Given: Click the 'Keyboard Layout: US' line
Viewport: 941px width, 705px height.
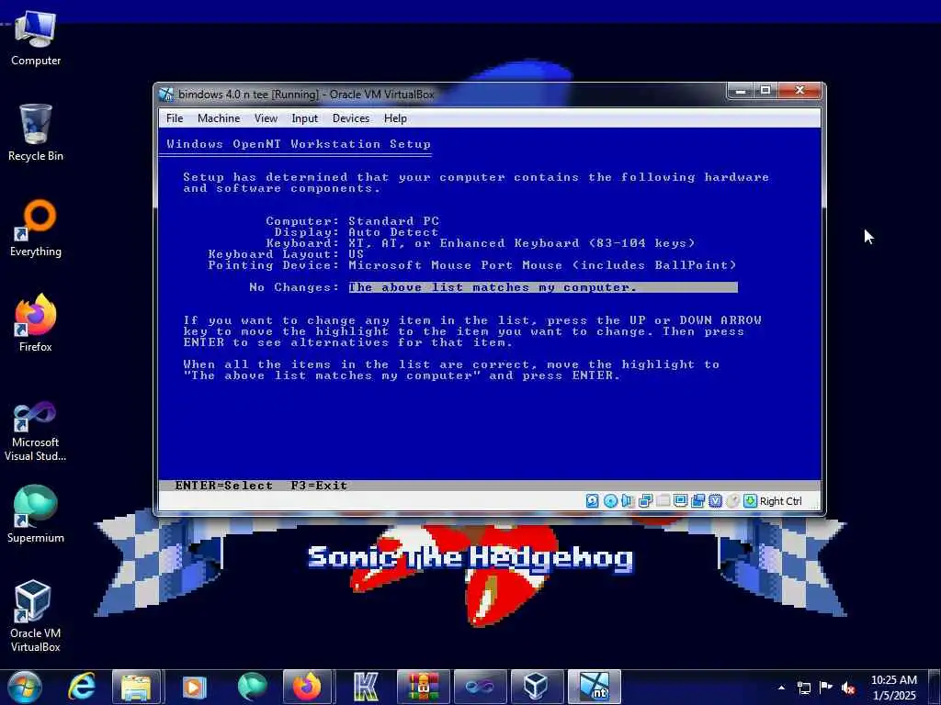Looking at the screenshot, I should 286,253.
